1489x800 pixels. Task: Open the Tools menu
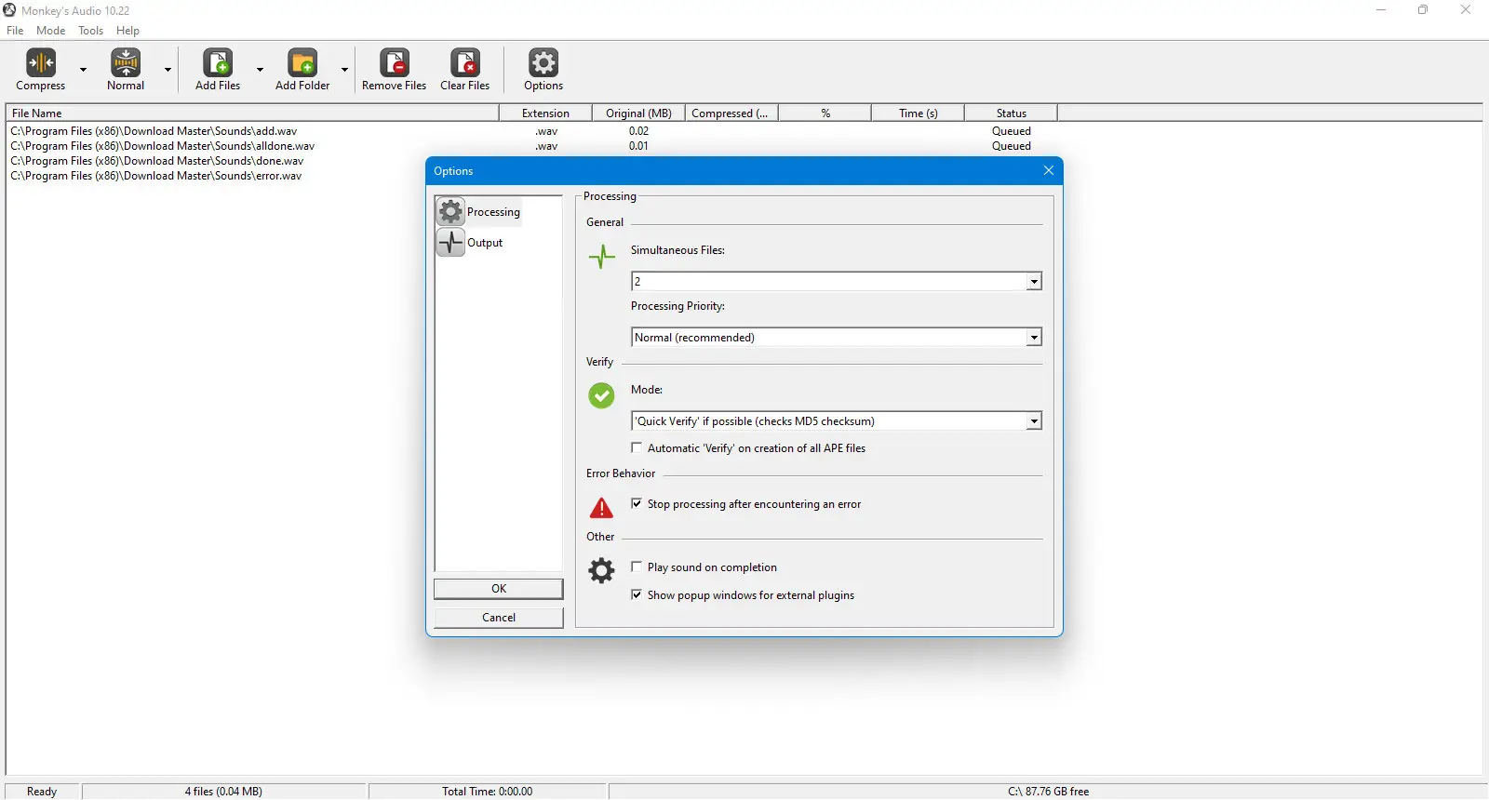[91, 31]
